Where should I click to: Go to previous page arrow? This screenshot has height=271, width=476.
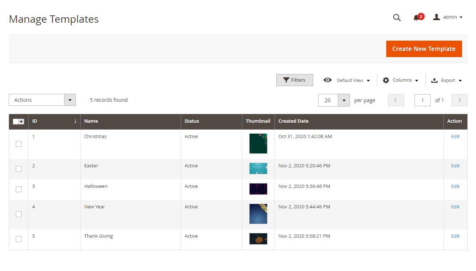point(396,100)
